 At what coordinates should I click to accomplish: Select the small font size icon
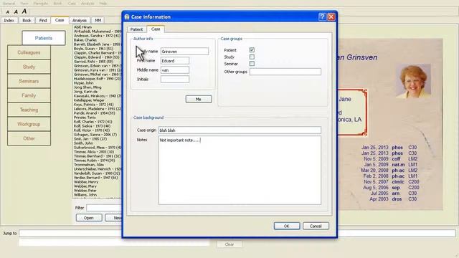[8, 12]
